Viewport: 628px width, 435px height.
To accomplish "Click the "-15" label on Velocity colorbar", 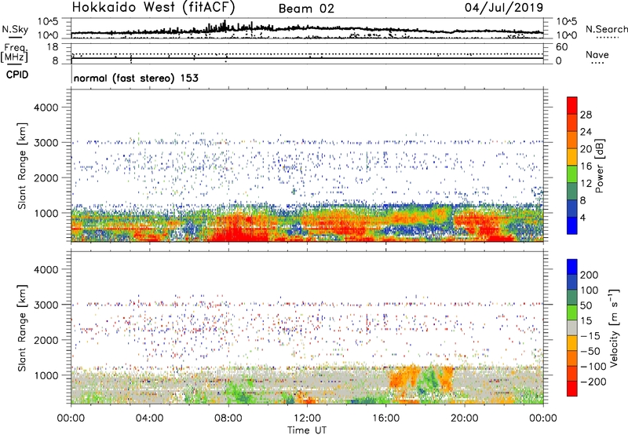I will pyautogui.click(x=590, y=336).
